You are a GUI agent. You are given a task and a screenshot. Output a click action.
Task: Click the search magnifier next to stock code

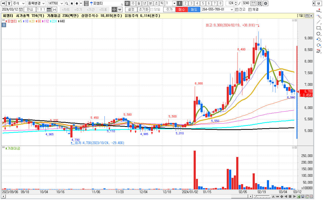67,3
